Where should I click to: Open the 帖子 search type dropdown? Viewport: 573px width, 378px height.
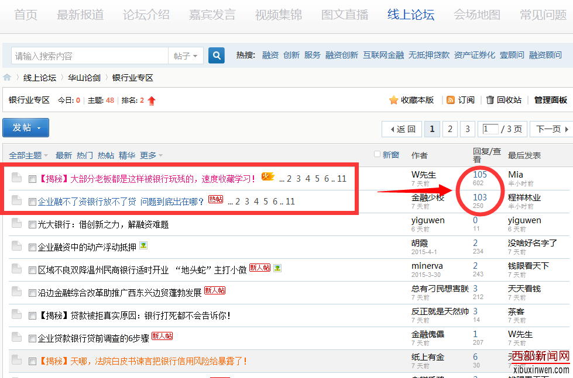(186, 56)
